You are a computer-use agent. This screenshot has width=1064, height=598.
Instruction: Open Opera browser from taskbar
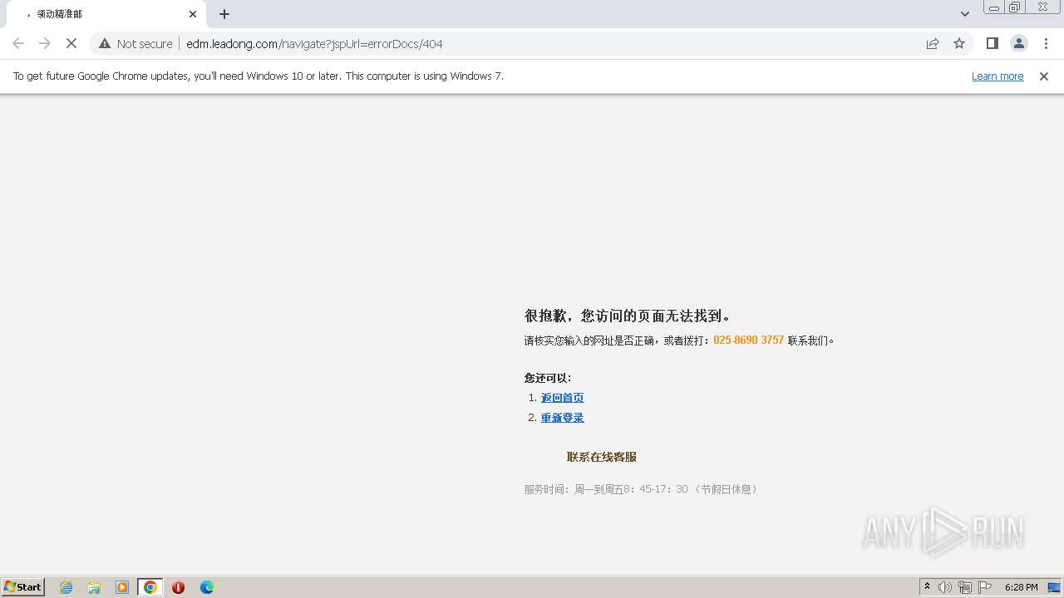pos(178,587)
